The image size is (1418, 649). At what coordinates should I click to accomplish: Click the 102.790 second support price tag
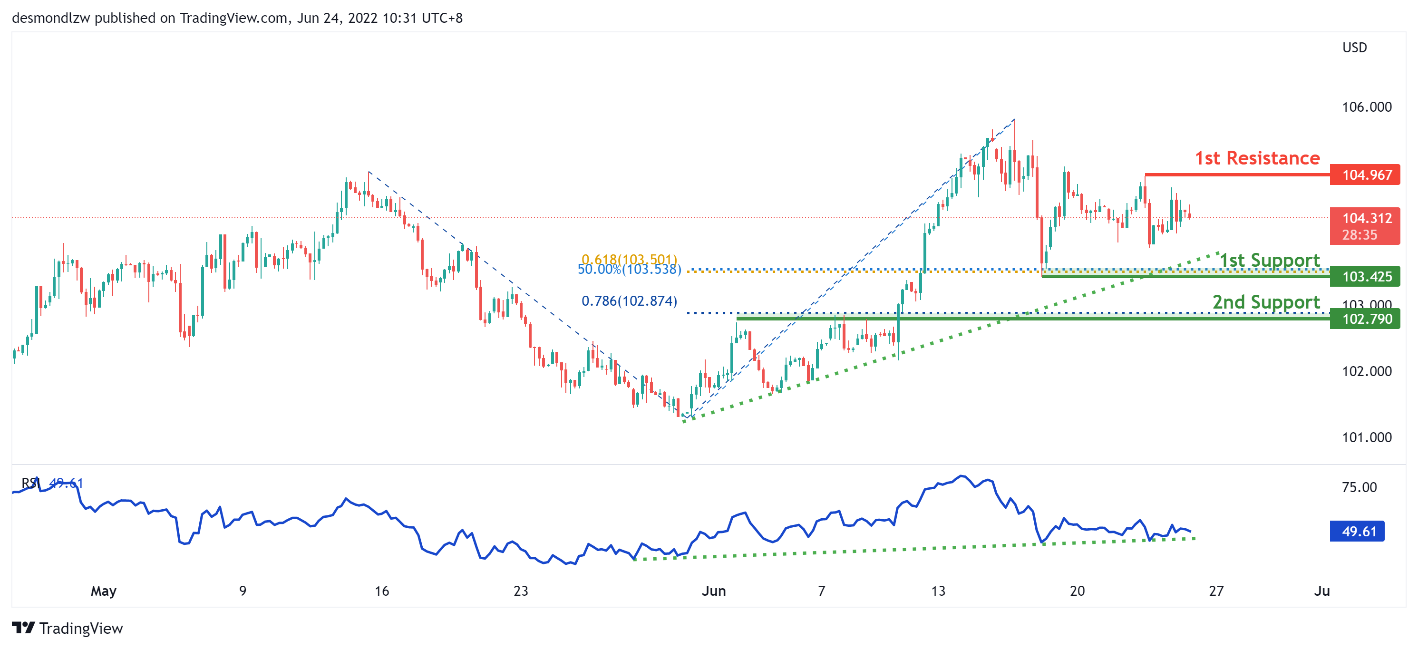pos(1364,319)
